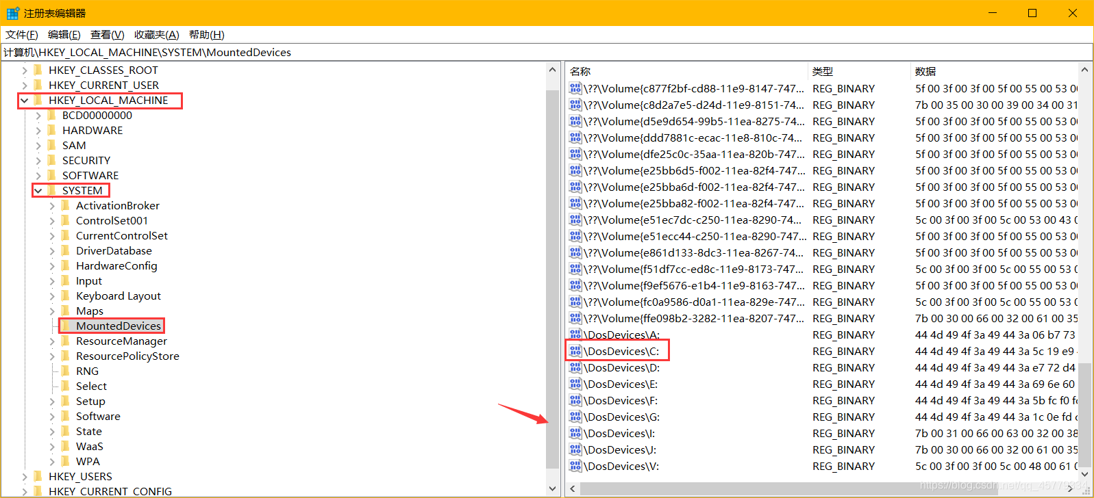1094x498 pixels.
Task: Expand the CurrentControlSet key
Action: (x=52, y=235)
